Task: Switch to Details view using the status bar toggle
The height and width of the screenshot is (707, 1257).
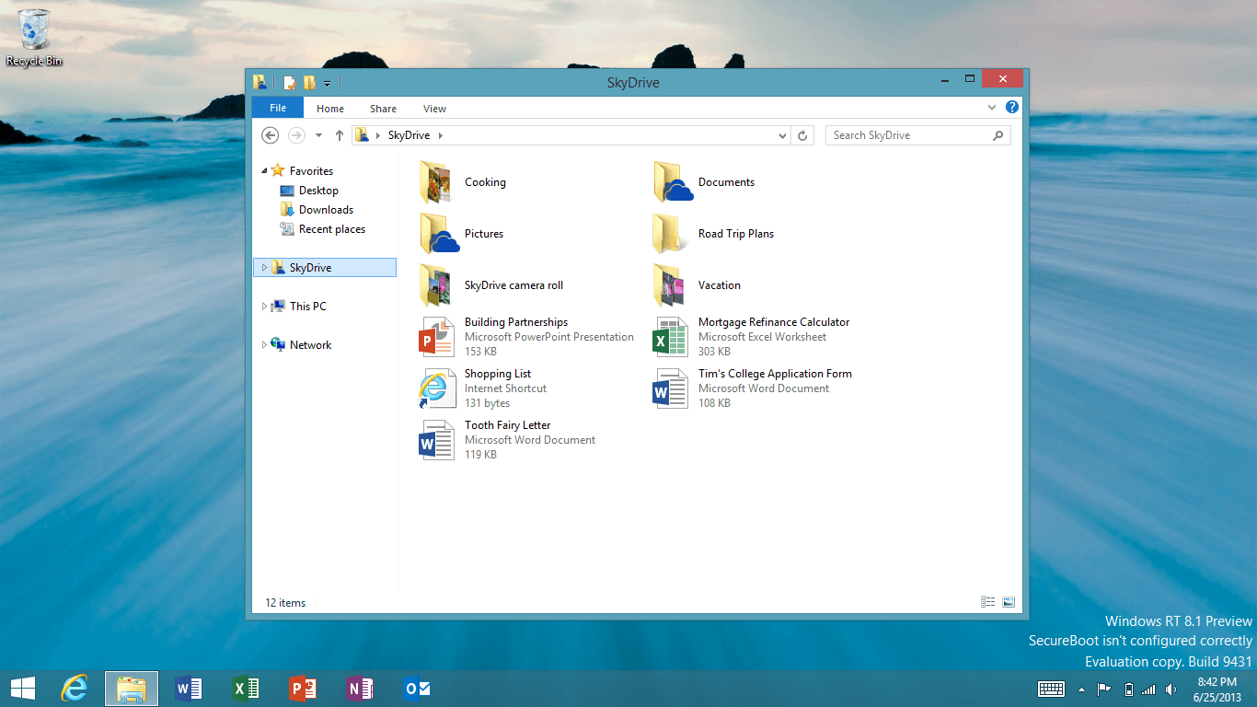Action: tap(987, 601)
